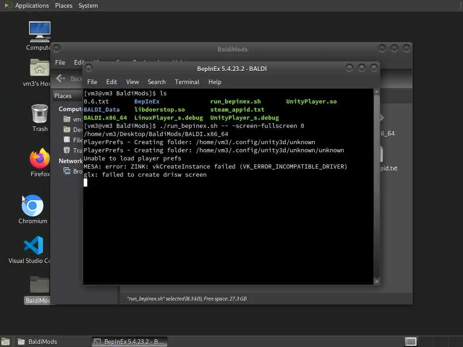The image size is (463, 347).
Task: Click BALDI.x86_64 in terminal ls output
Action: point(105,118)
